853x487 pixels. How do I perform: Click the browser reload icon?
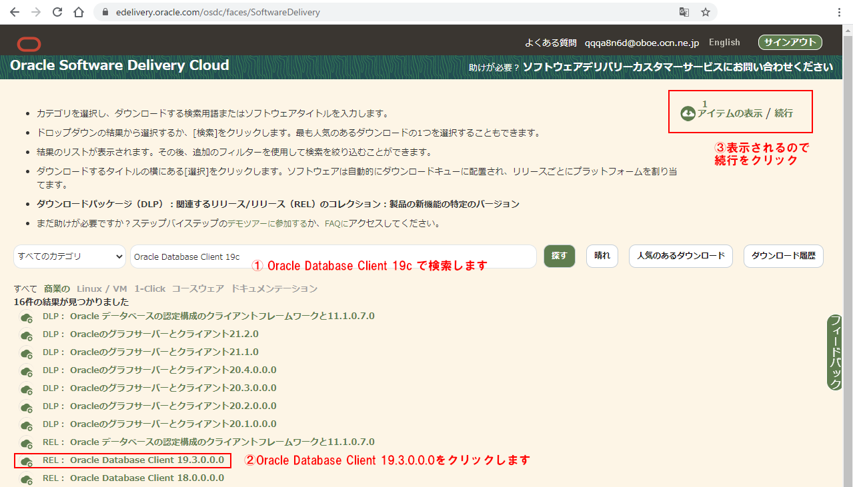pos(57,12)
